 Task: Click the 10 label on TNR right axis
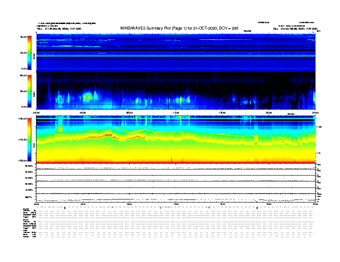pos(319,153)
